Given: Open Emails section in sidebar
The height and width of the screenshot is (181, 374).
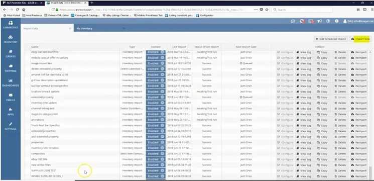Looking at the screenshot, I should [x=11, y=97].
